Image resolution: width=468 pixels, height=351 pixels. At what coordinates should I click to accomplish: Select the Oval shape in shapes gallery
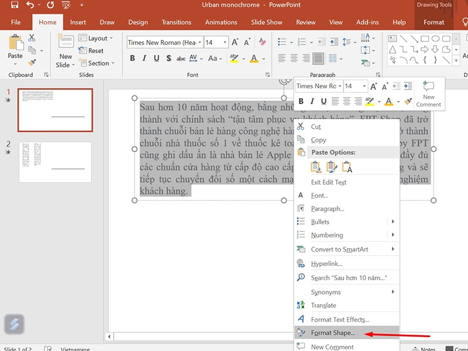(x=435, y=39)
